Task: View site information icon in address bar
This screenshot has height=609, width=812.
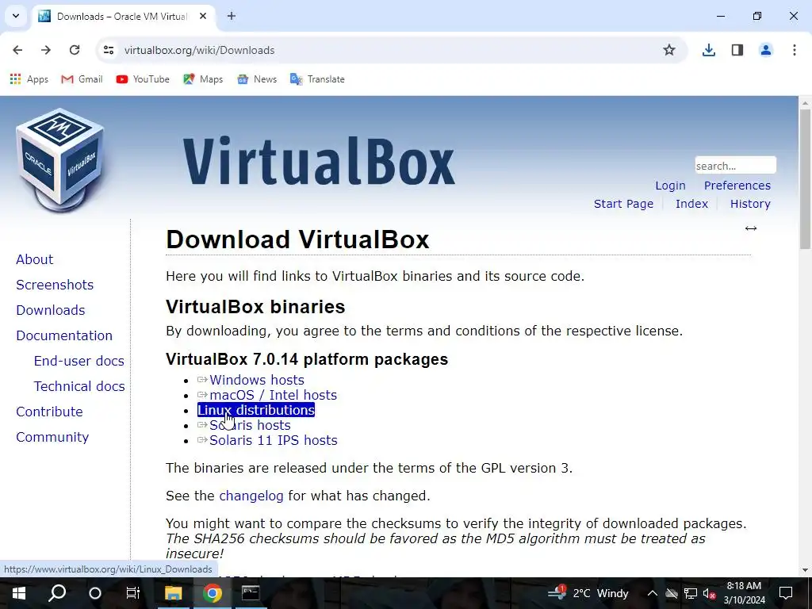Action: point(108,50)
